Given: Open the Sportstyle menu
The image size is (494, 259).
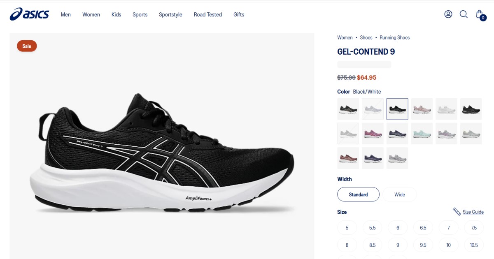Looking at the screenshot, I should pos(170,14).
